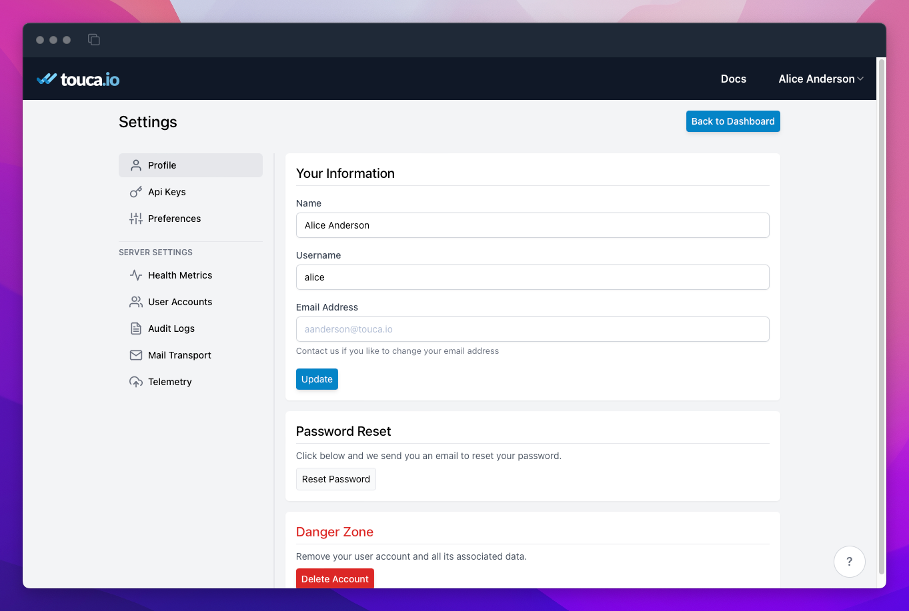Select the Profile settings tab
Screen dimensions: 909x611
click(191, 165)
